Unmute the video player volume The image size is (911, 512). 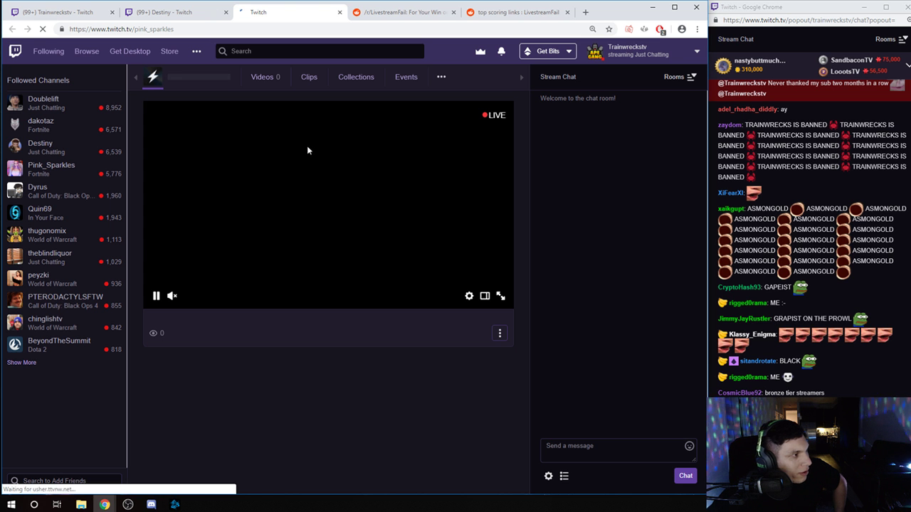click(x=172, y=296)
